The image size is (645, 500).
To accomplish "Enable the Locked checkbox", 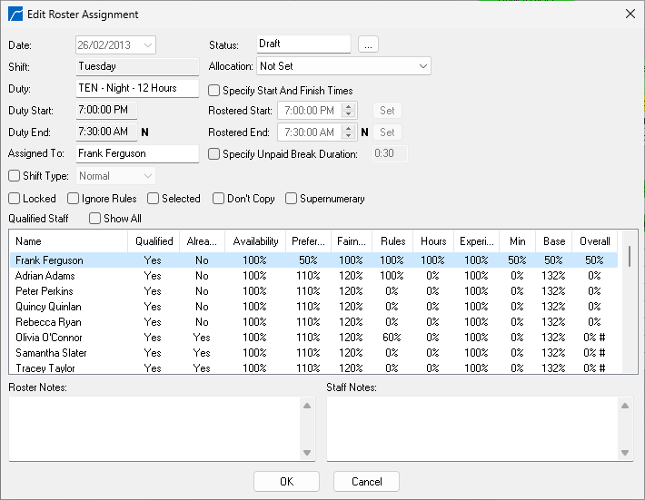I will [15, 199].
